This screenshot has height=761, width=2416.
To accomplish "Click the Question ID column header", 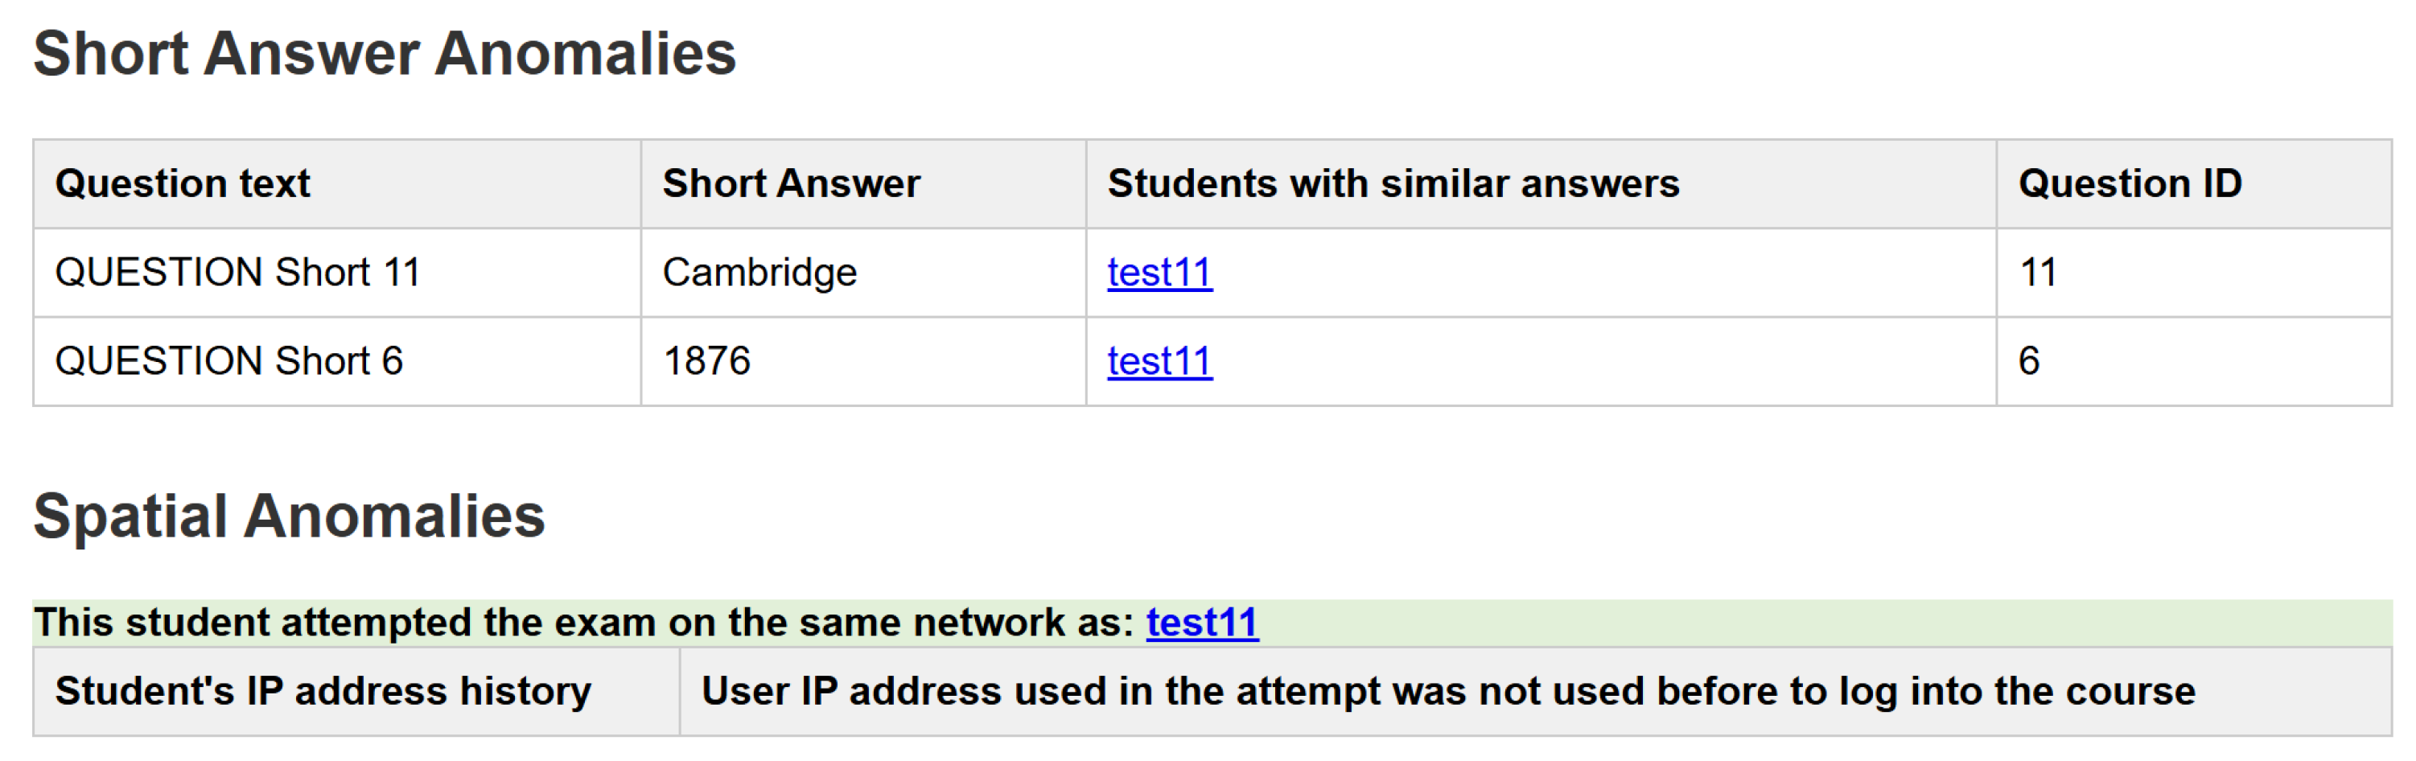I will click(2129, 184).
